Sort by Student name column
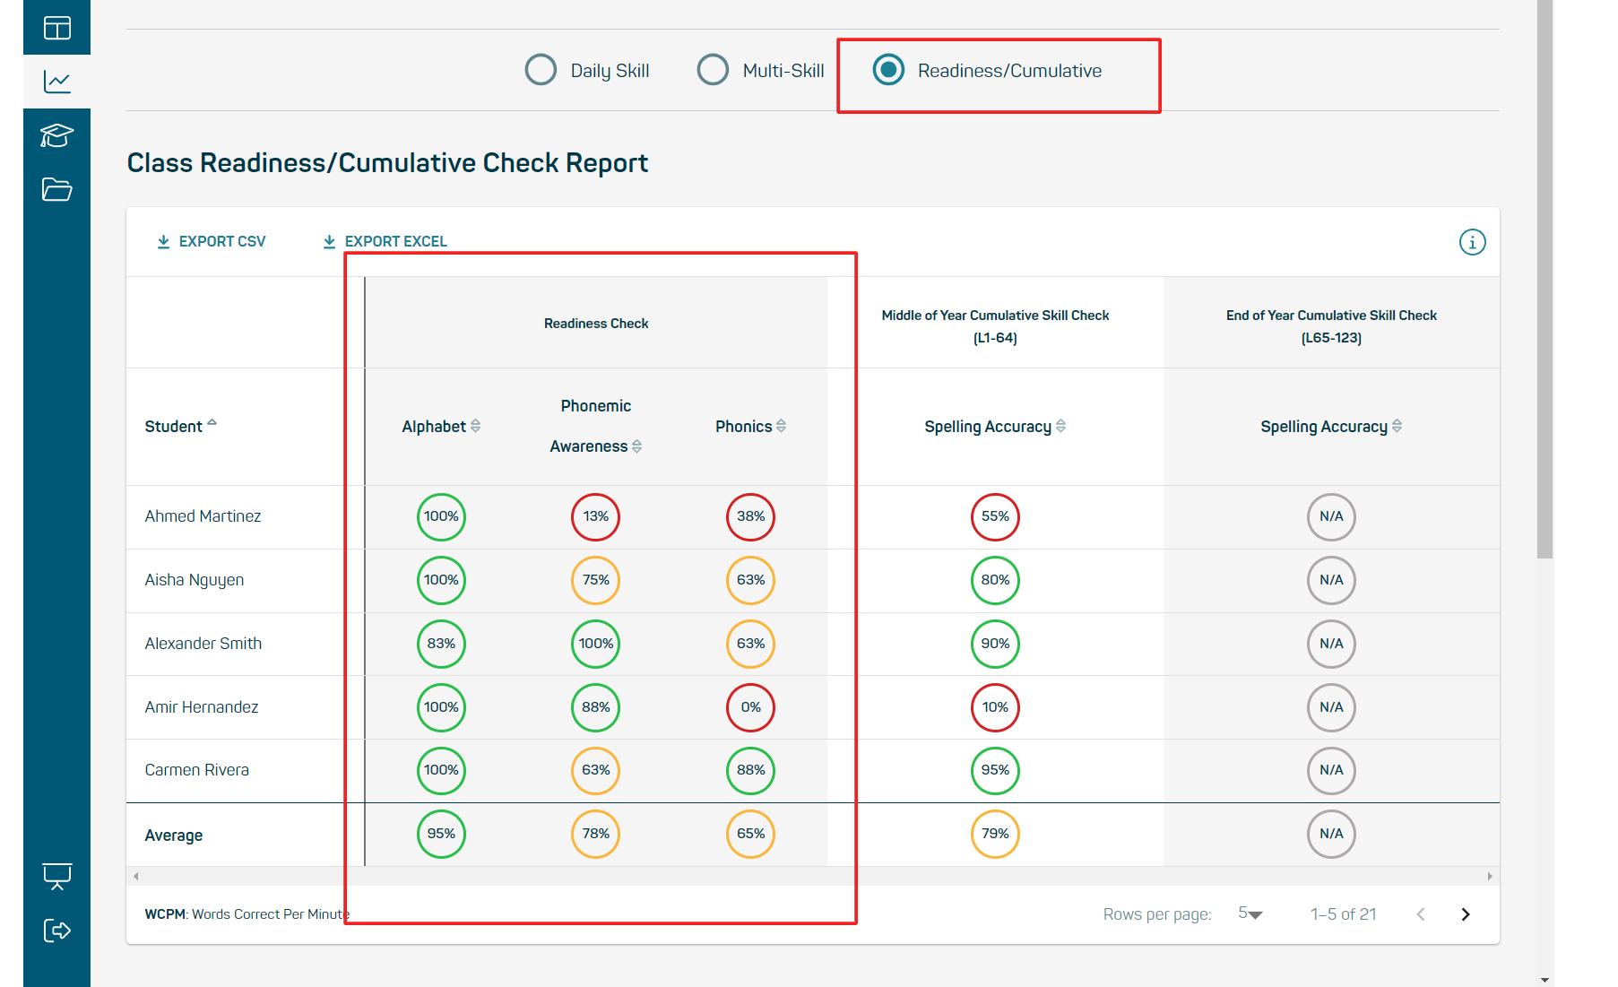Viewport: 1618px width, 987px height. point(180,427)
